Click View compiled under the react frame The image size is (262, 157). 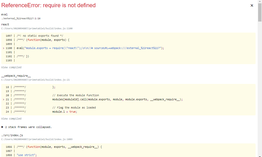[x=11, y=67]
